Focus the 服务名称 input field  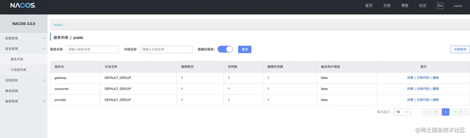point(92,49)
